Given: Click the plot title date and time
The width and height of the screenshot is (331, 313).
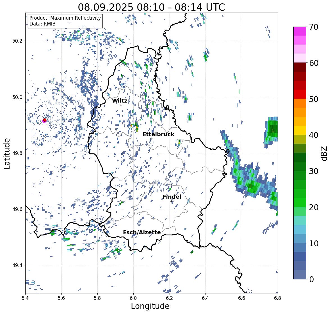Looking at the screenshot, I should click(151, 7).
